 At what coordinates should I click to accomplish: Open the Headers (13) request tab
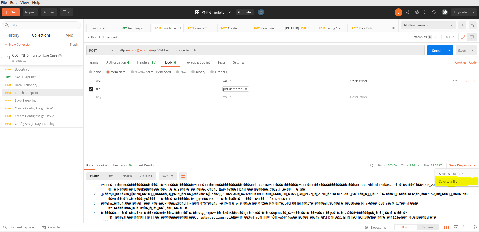(x=147, y=62)
